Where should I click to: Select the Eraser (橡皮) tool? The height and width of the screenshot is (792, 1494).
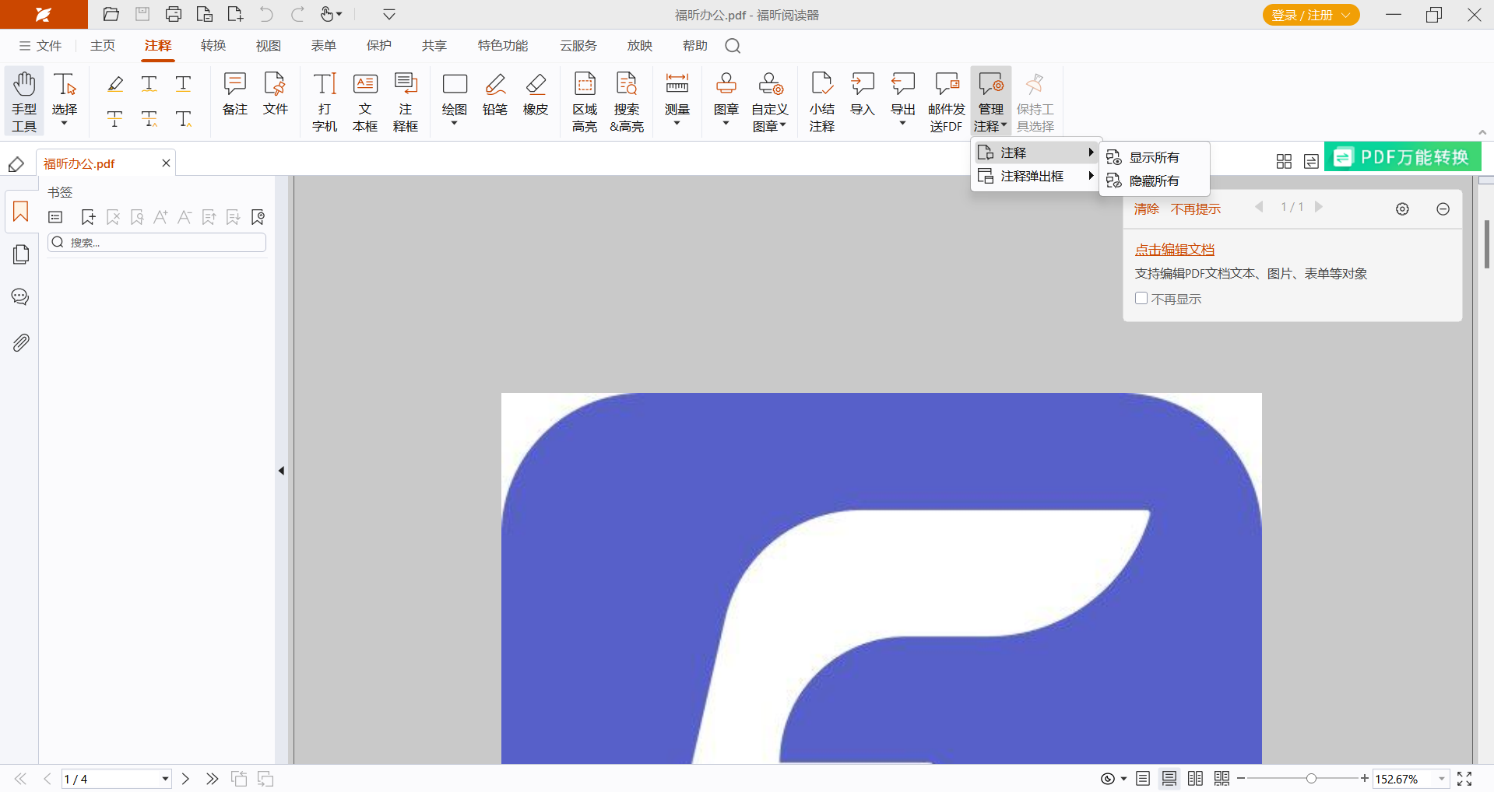coord(536,95)
